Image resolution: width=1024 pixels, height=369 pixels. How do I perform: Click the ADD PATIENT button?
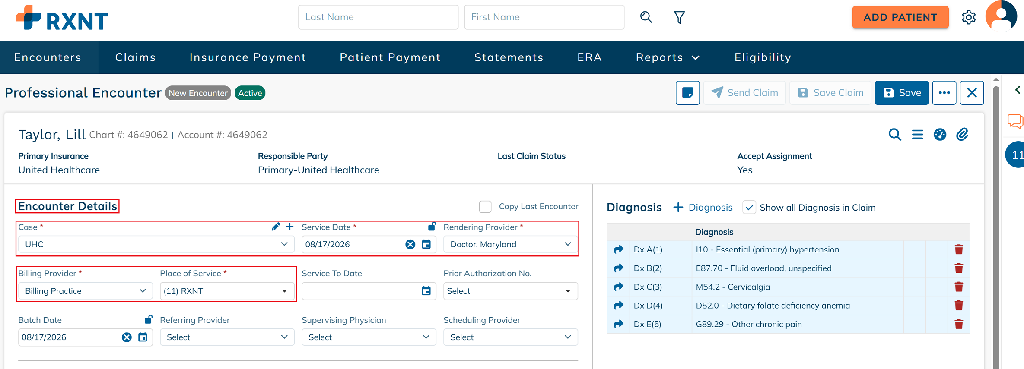900,17
